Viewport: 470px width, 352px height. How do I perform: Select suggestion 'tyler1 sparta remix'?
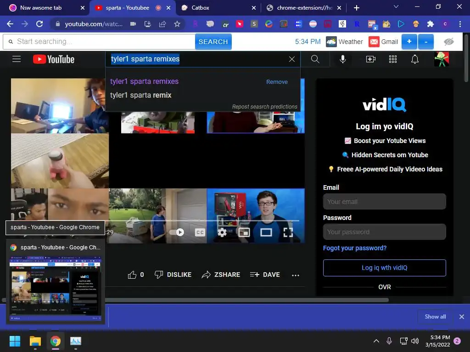(x=140, y=95)
